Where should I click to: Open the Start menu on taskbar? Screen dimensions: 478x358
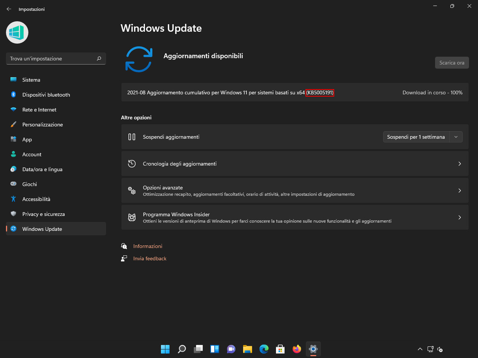point(165,349)
